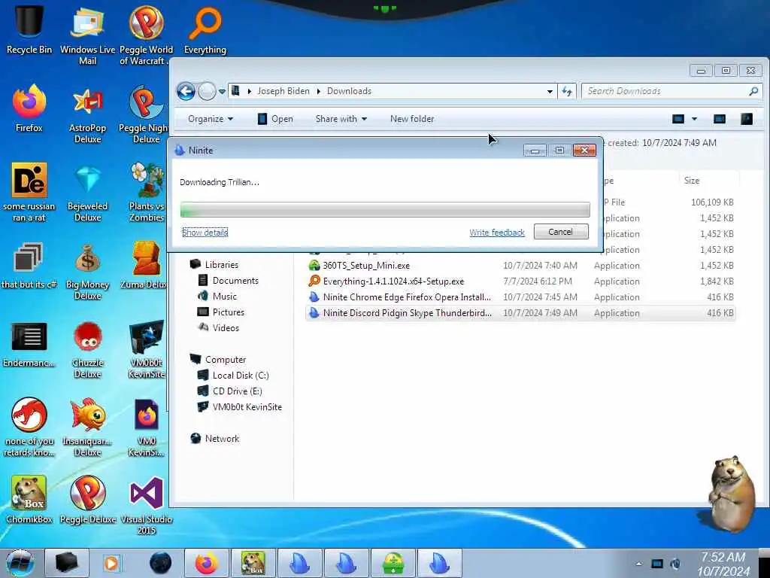
Task: Launch ChomikBox desktop icon
Action: click(x=29, y=500)
